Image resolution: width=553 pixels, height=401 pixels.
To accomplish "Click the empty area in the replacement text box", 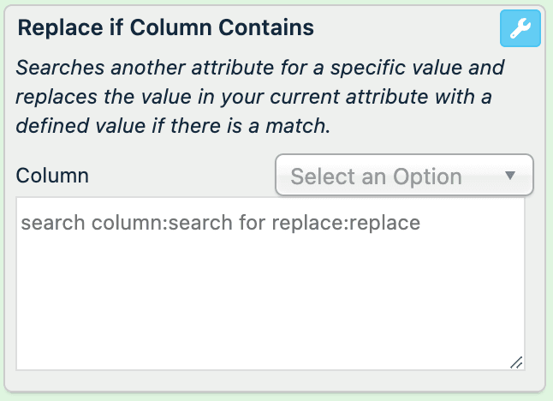I will coord(271,291).
